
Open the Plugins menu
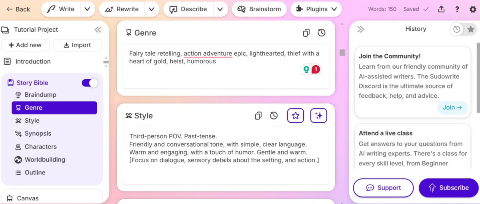(316, 9)
